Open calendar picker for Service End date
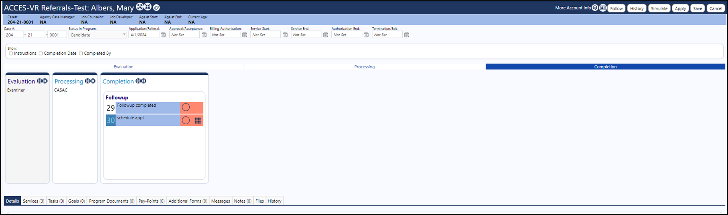This screenshot has width=728, height=215. (326, 35)
